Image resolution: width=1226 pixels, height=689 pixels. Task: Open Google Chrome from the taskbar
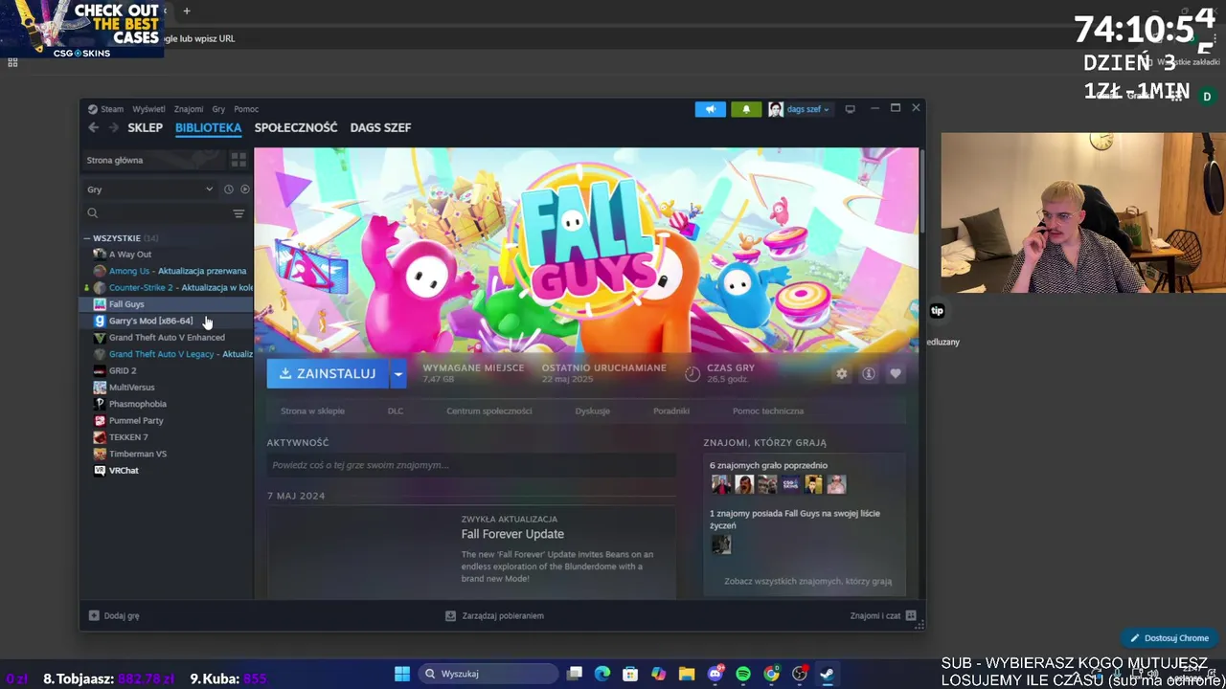[x=771, y=674]
